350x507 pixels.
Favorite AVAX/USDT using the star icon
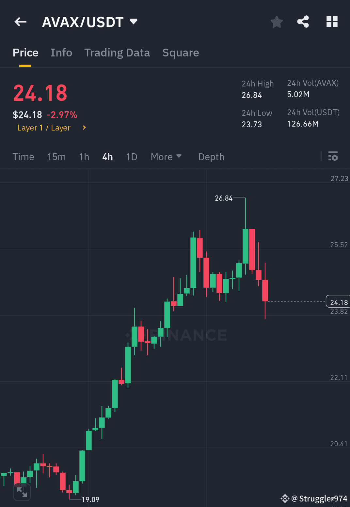click(277, 22)
